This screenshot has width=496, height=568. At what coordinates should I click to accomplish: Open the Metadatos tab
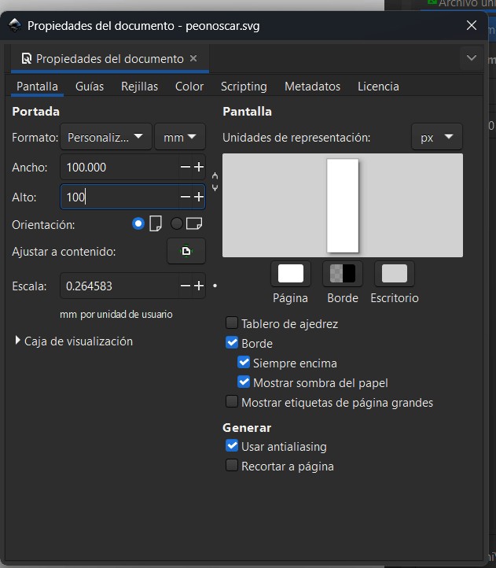coord(312,87)
